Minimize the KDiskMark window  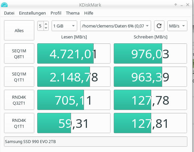182,5
